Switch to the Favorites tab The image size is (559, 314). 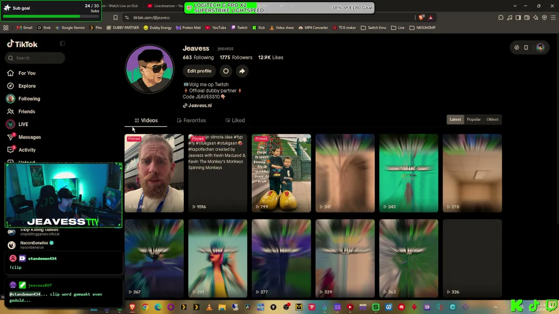point(191,120)
